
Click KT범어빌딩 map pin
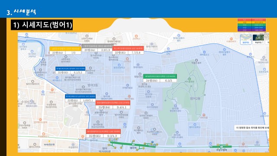(127, 85)
